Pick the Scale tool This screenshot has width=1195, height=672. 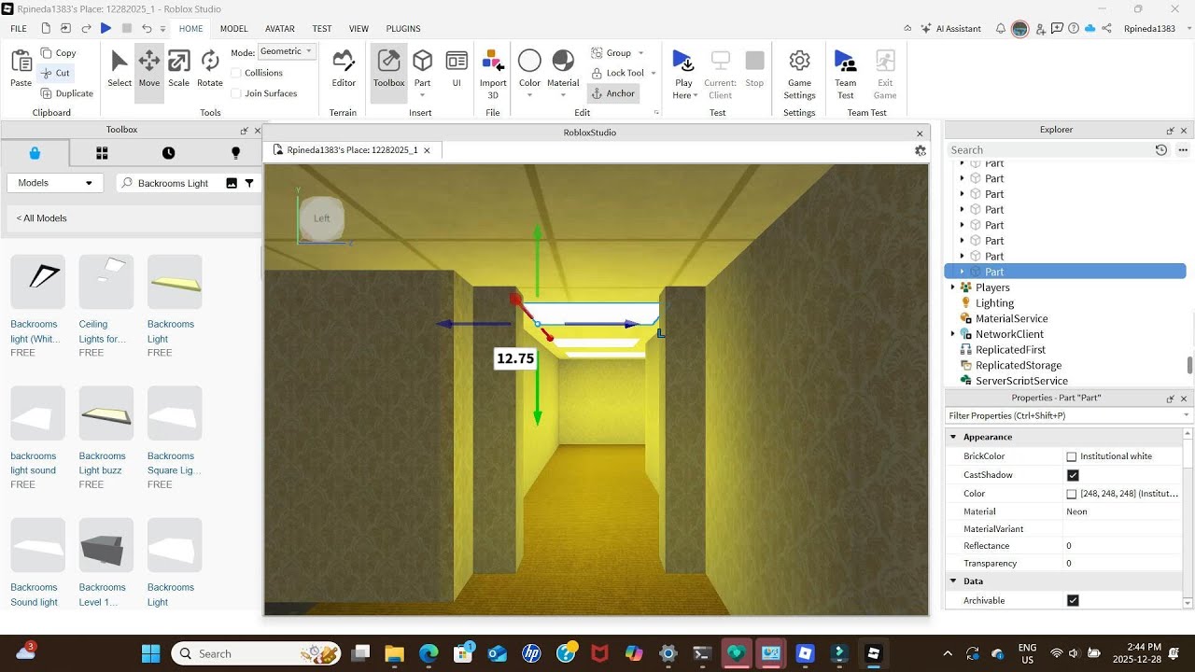(178, 68)
